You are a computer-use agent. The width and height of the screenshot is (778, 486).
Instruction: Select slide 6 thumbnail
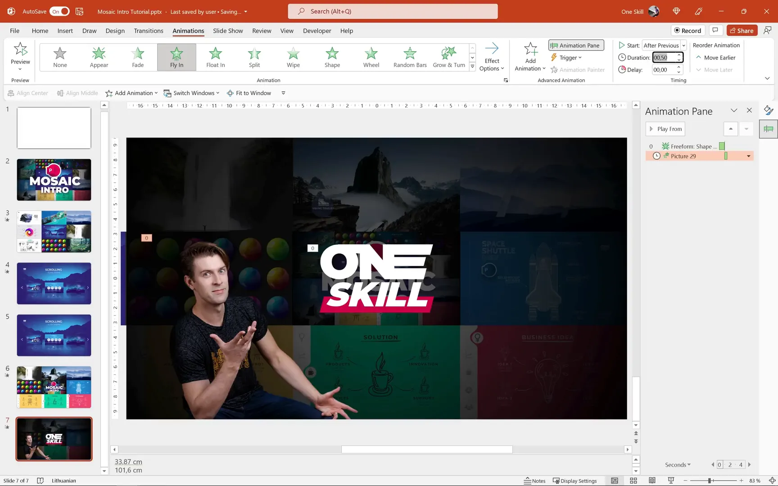pos(54,387)
